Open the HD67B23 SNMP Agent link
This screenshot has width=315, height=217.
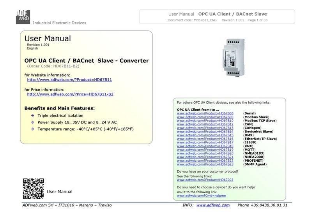point(205,164)
